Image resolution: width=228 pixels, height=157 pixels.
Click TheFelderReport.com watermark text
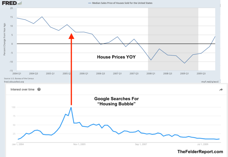200,152
